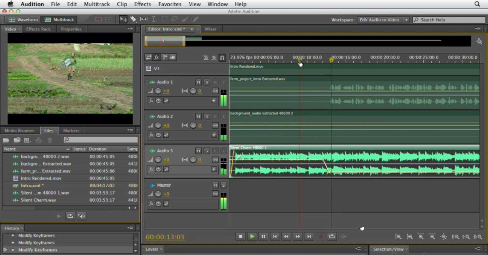Mute the Master track
This screenshot has width=488, height=255.
[x=215, y=185]
